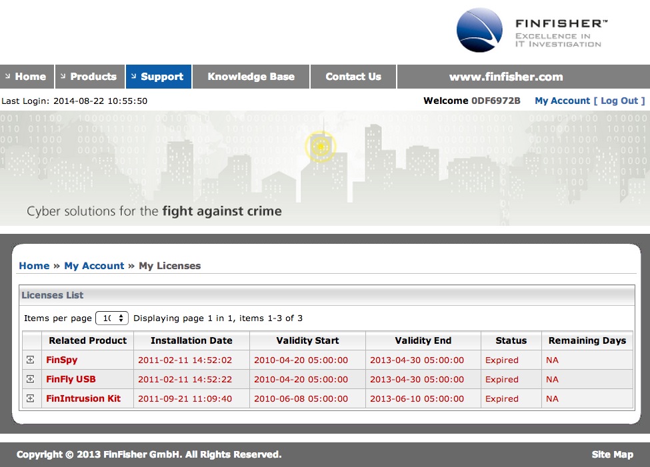Click My Account in the breadcrumb
Viewport: 650px width, 467px height.
coord(94,266)
